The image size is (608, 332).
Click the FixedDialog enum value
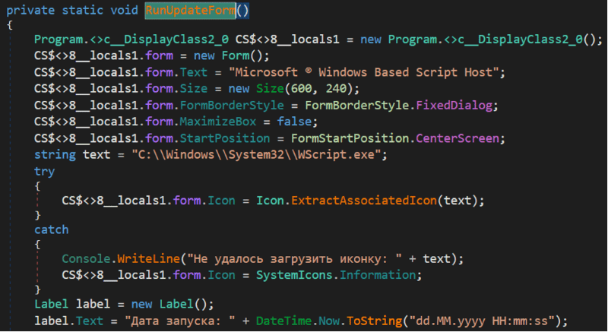tap(454, 106)
